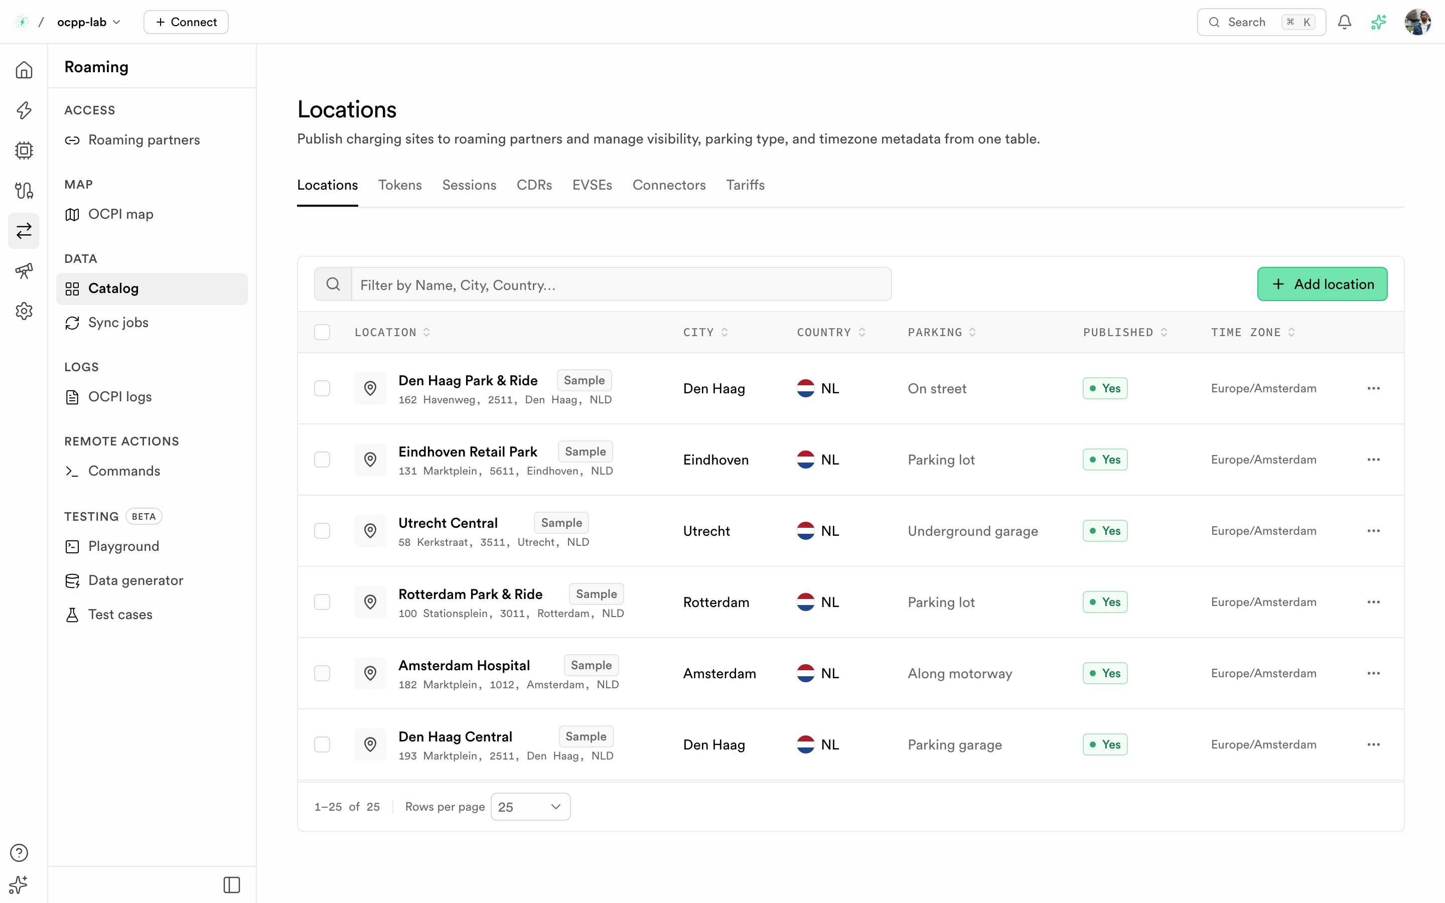
Task: Click the global Search box in header
Action: 1261,22
